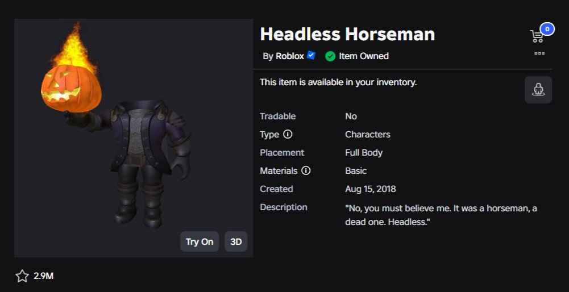Show info tooltip next to Type
569x292 pixels.
[288, 135]
